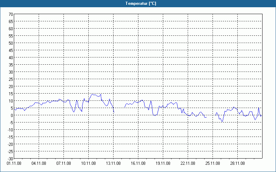
Task: Select the 30 y-axis label
Action: pyautogui.click(x=11, y=72)
